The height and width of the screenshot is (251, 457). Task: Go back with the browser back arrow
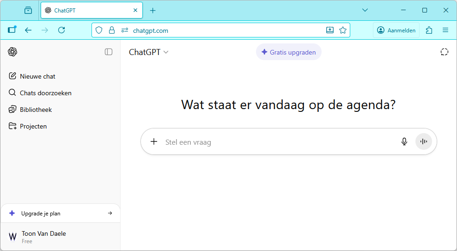point(28,30)
